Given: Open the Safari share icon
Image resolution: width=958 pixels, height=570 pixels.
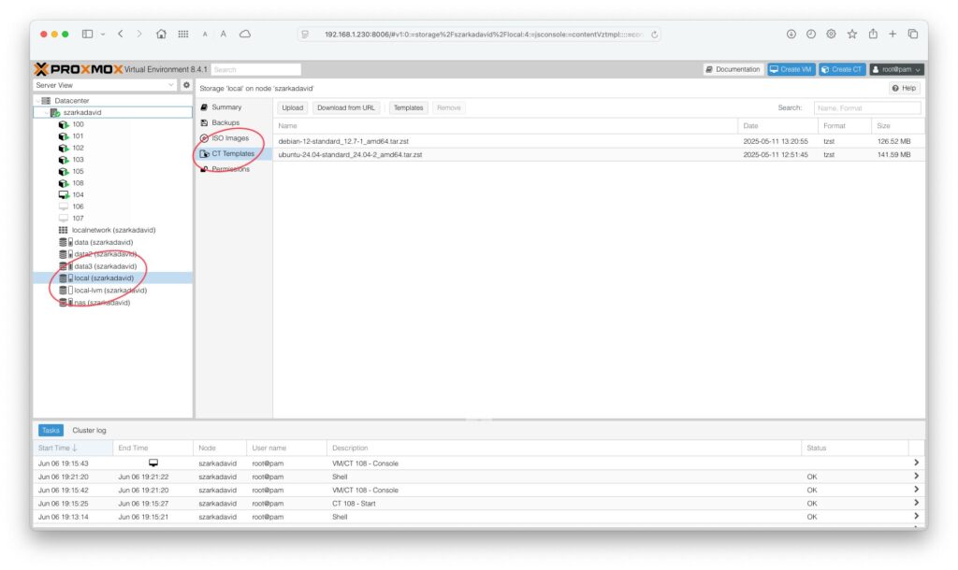Looking at the screenshot, I should (873, 35).
